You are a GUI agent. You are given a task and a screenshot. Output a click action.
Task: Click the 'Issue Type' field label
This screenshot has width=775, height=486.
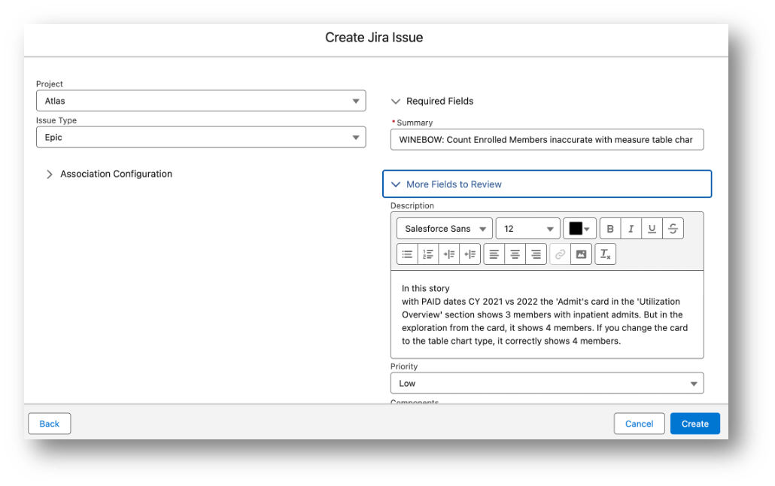[x=56, y=120]
